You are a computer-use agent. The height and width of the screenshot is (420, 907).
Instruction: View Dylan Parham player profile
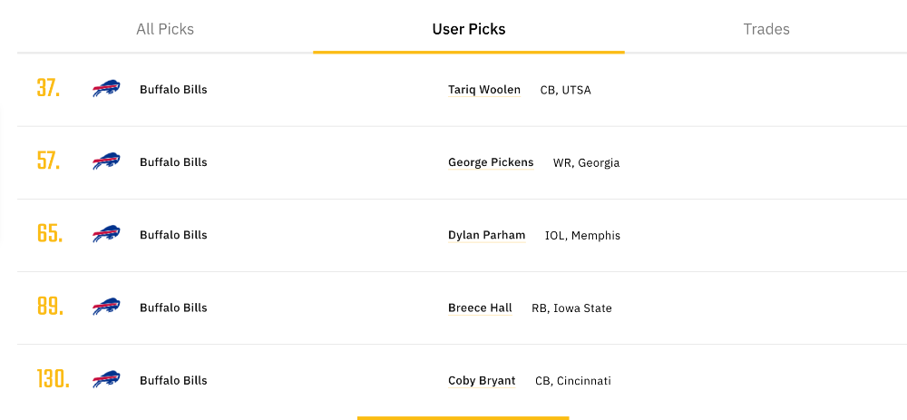tap(486, 235)
